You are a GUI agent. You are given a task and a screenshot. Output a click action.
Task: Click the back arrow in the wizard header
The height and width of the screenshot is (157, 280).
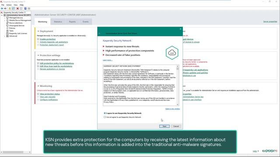(x=100, y=33)
